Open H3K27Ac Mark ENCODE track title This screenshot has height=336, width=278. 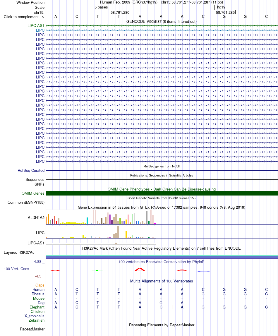point(162,248)
